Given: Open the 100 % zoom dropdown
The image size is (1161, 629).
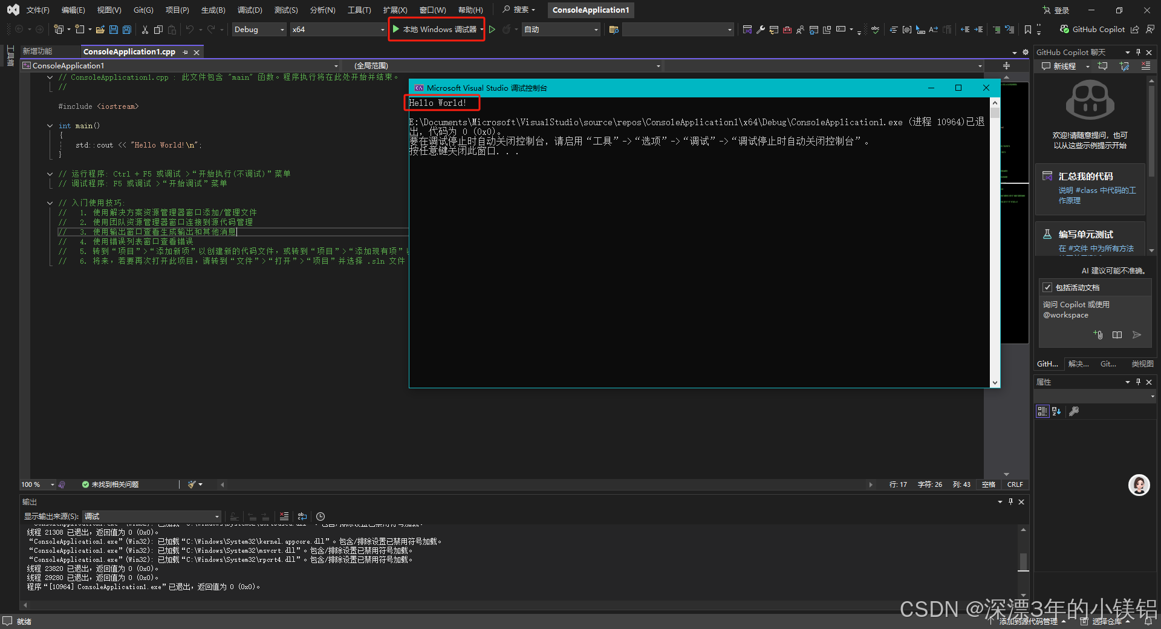Looking at the screenshot, I should point(37,484).
